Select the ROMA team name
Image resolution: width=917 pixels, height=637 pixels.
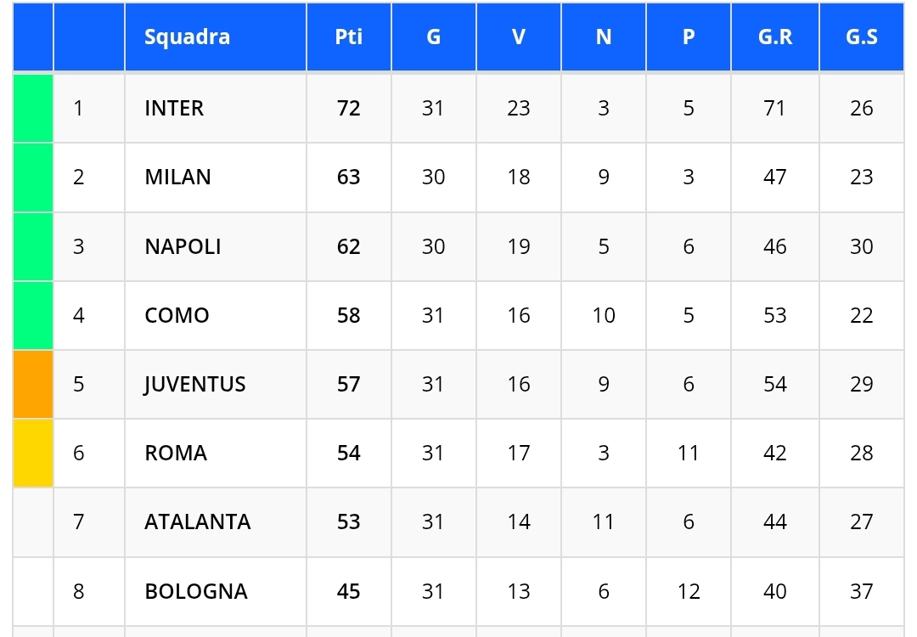click(176, 454)
